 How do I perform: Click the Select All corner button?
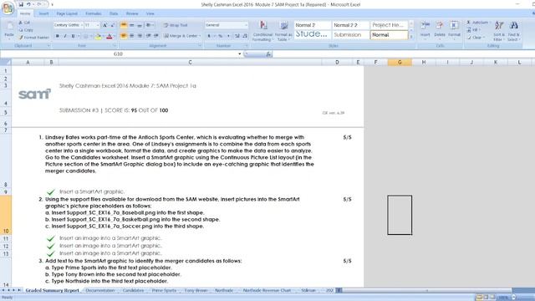6,62
